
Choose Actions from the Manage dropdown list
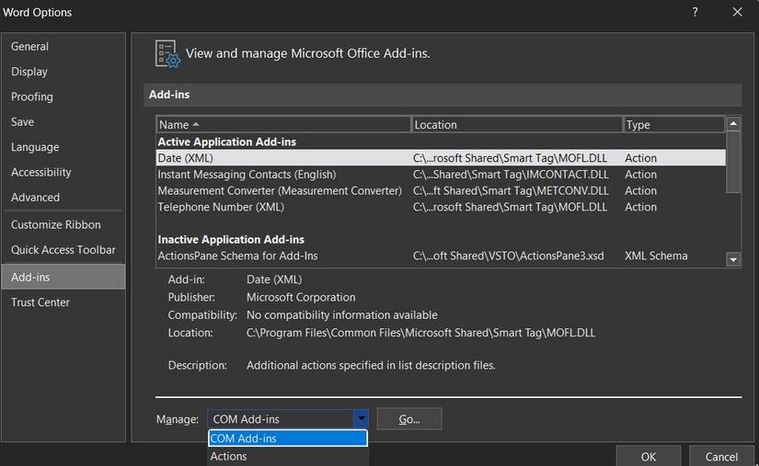(288, 456)
